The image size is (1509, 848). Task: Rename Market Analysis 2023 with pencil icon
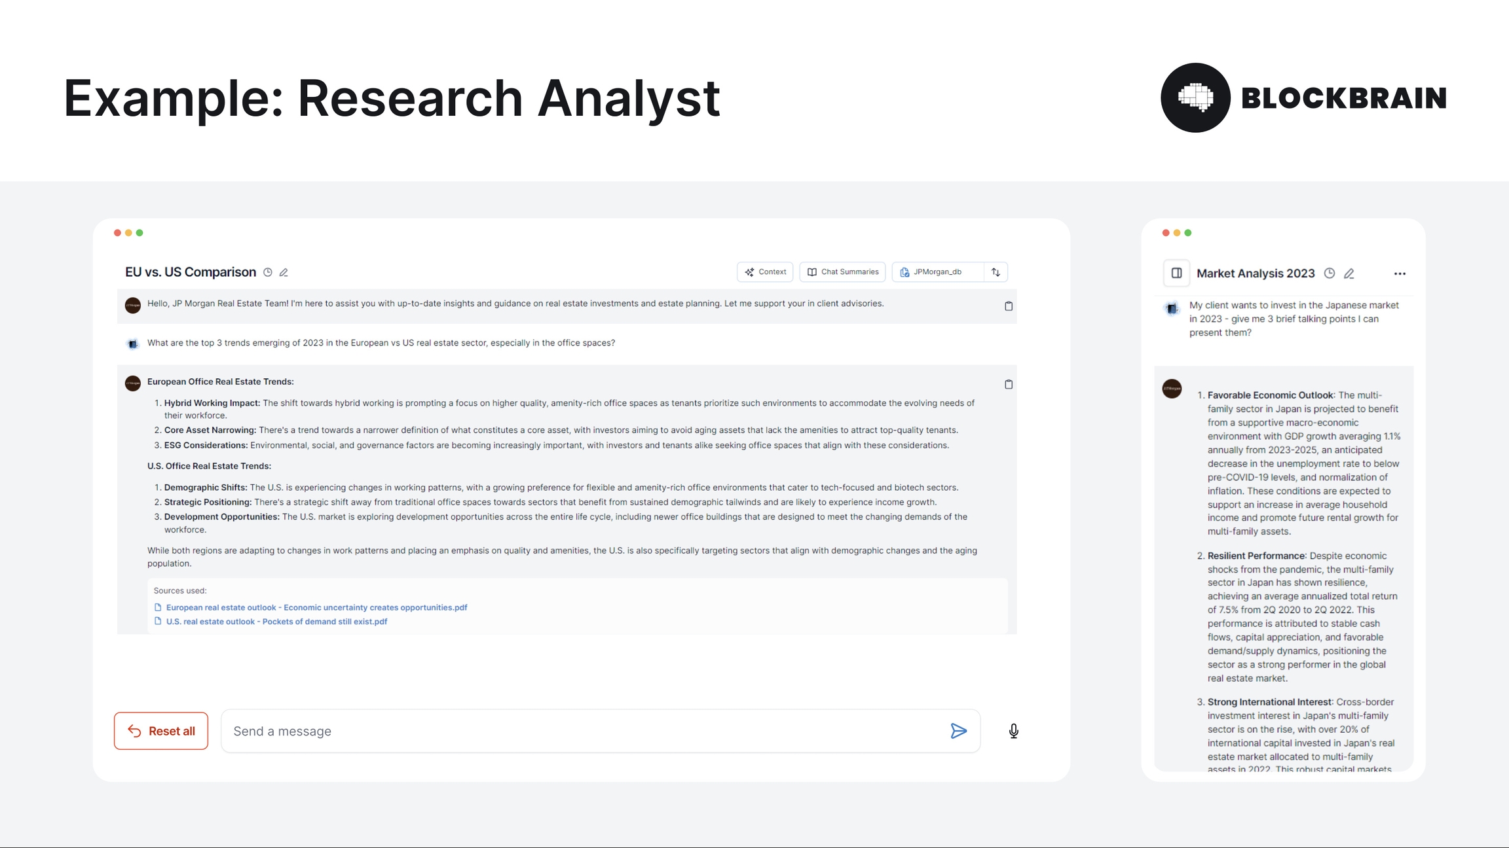[1349, 274]
